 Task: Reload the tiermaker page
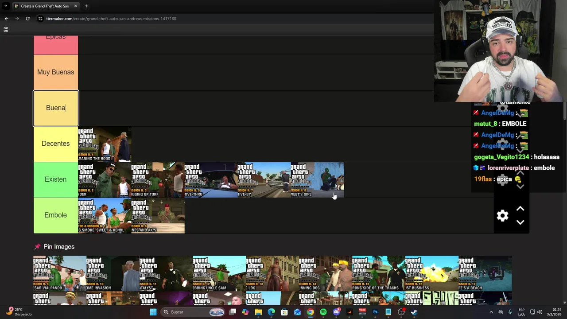27,19
